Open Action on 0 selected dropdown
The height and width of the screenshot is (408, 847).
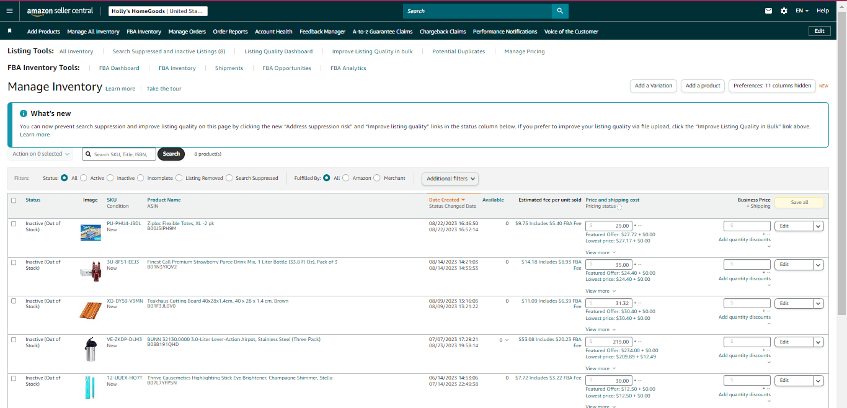(x=41, y=154)
